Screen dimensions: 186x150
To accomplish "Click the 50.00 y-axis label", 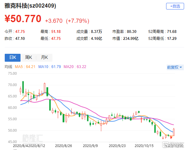I will click(12, 130).
